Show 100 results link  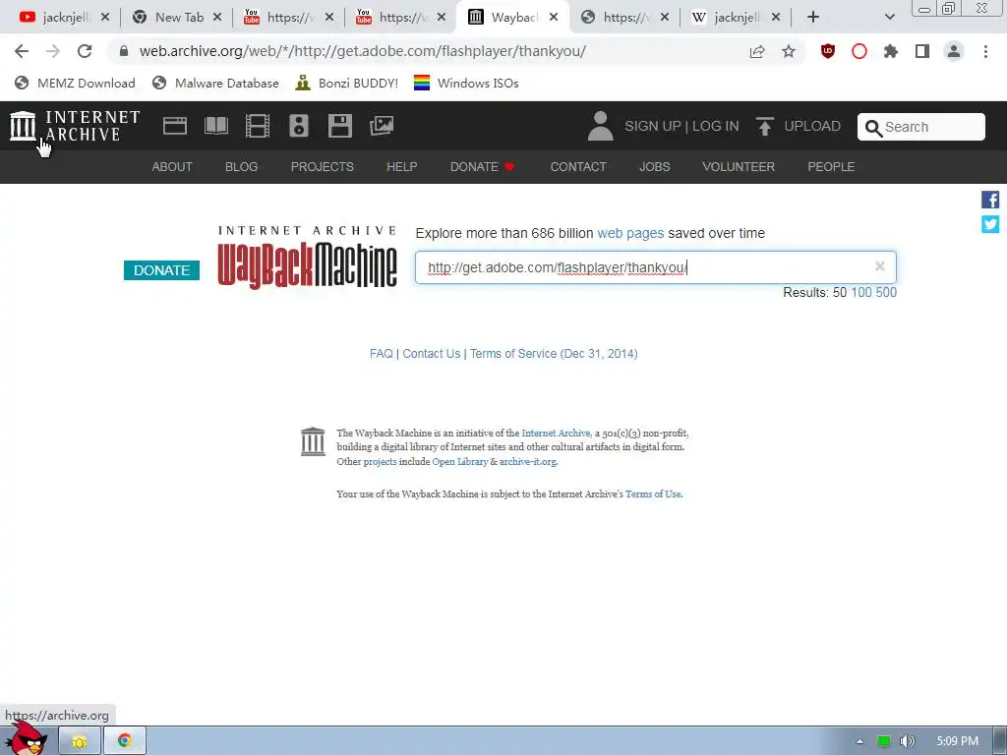[861, 293]
